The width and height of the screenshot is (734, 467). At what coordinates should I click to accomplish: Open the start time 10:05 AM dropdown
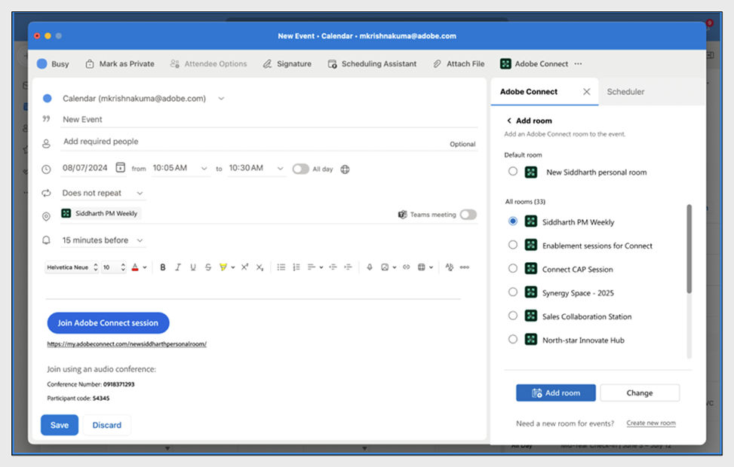coord(204,168)
